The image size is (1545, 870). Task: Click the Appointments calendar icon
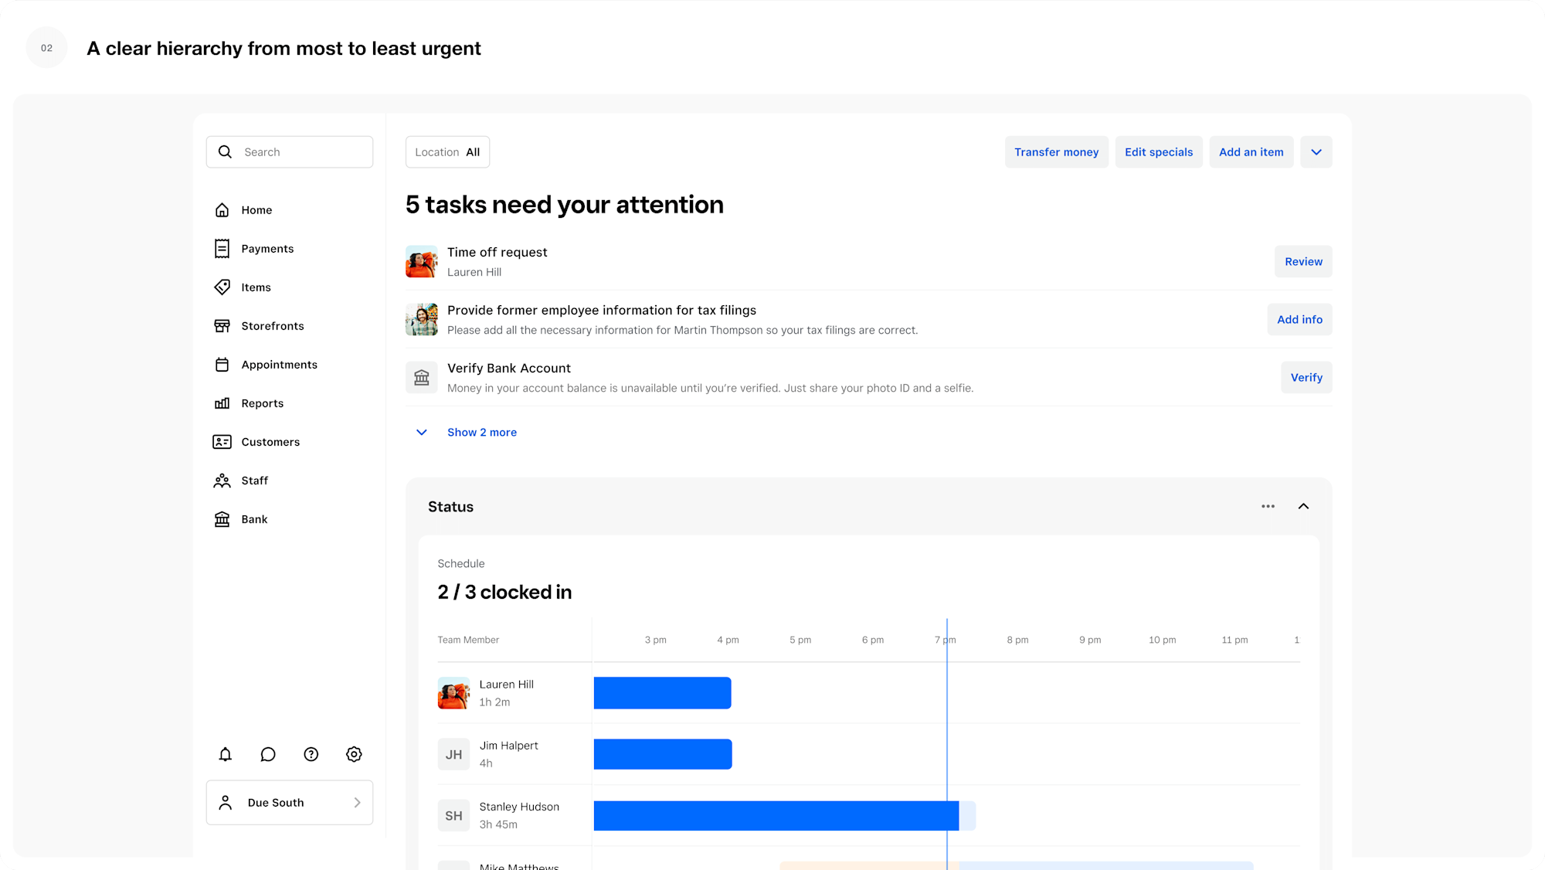pos(222,365)
